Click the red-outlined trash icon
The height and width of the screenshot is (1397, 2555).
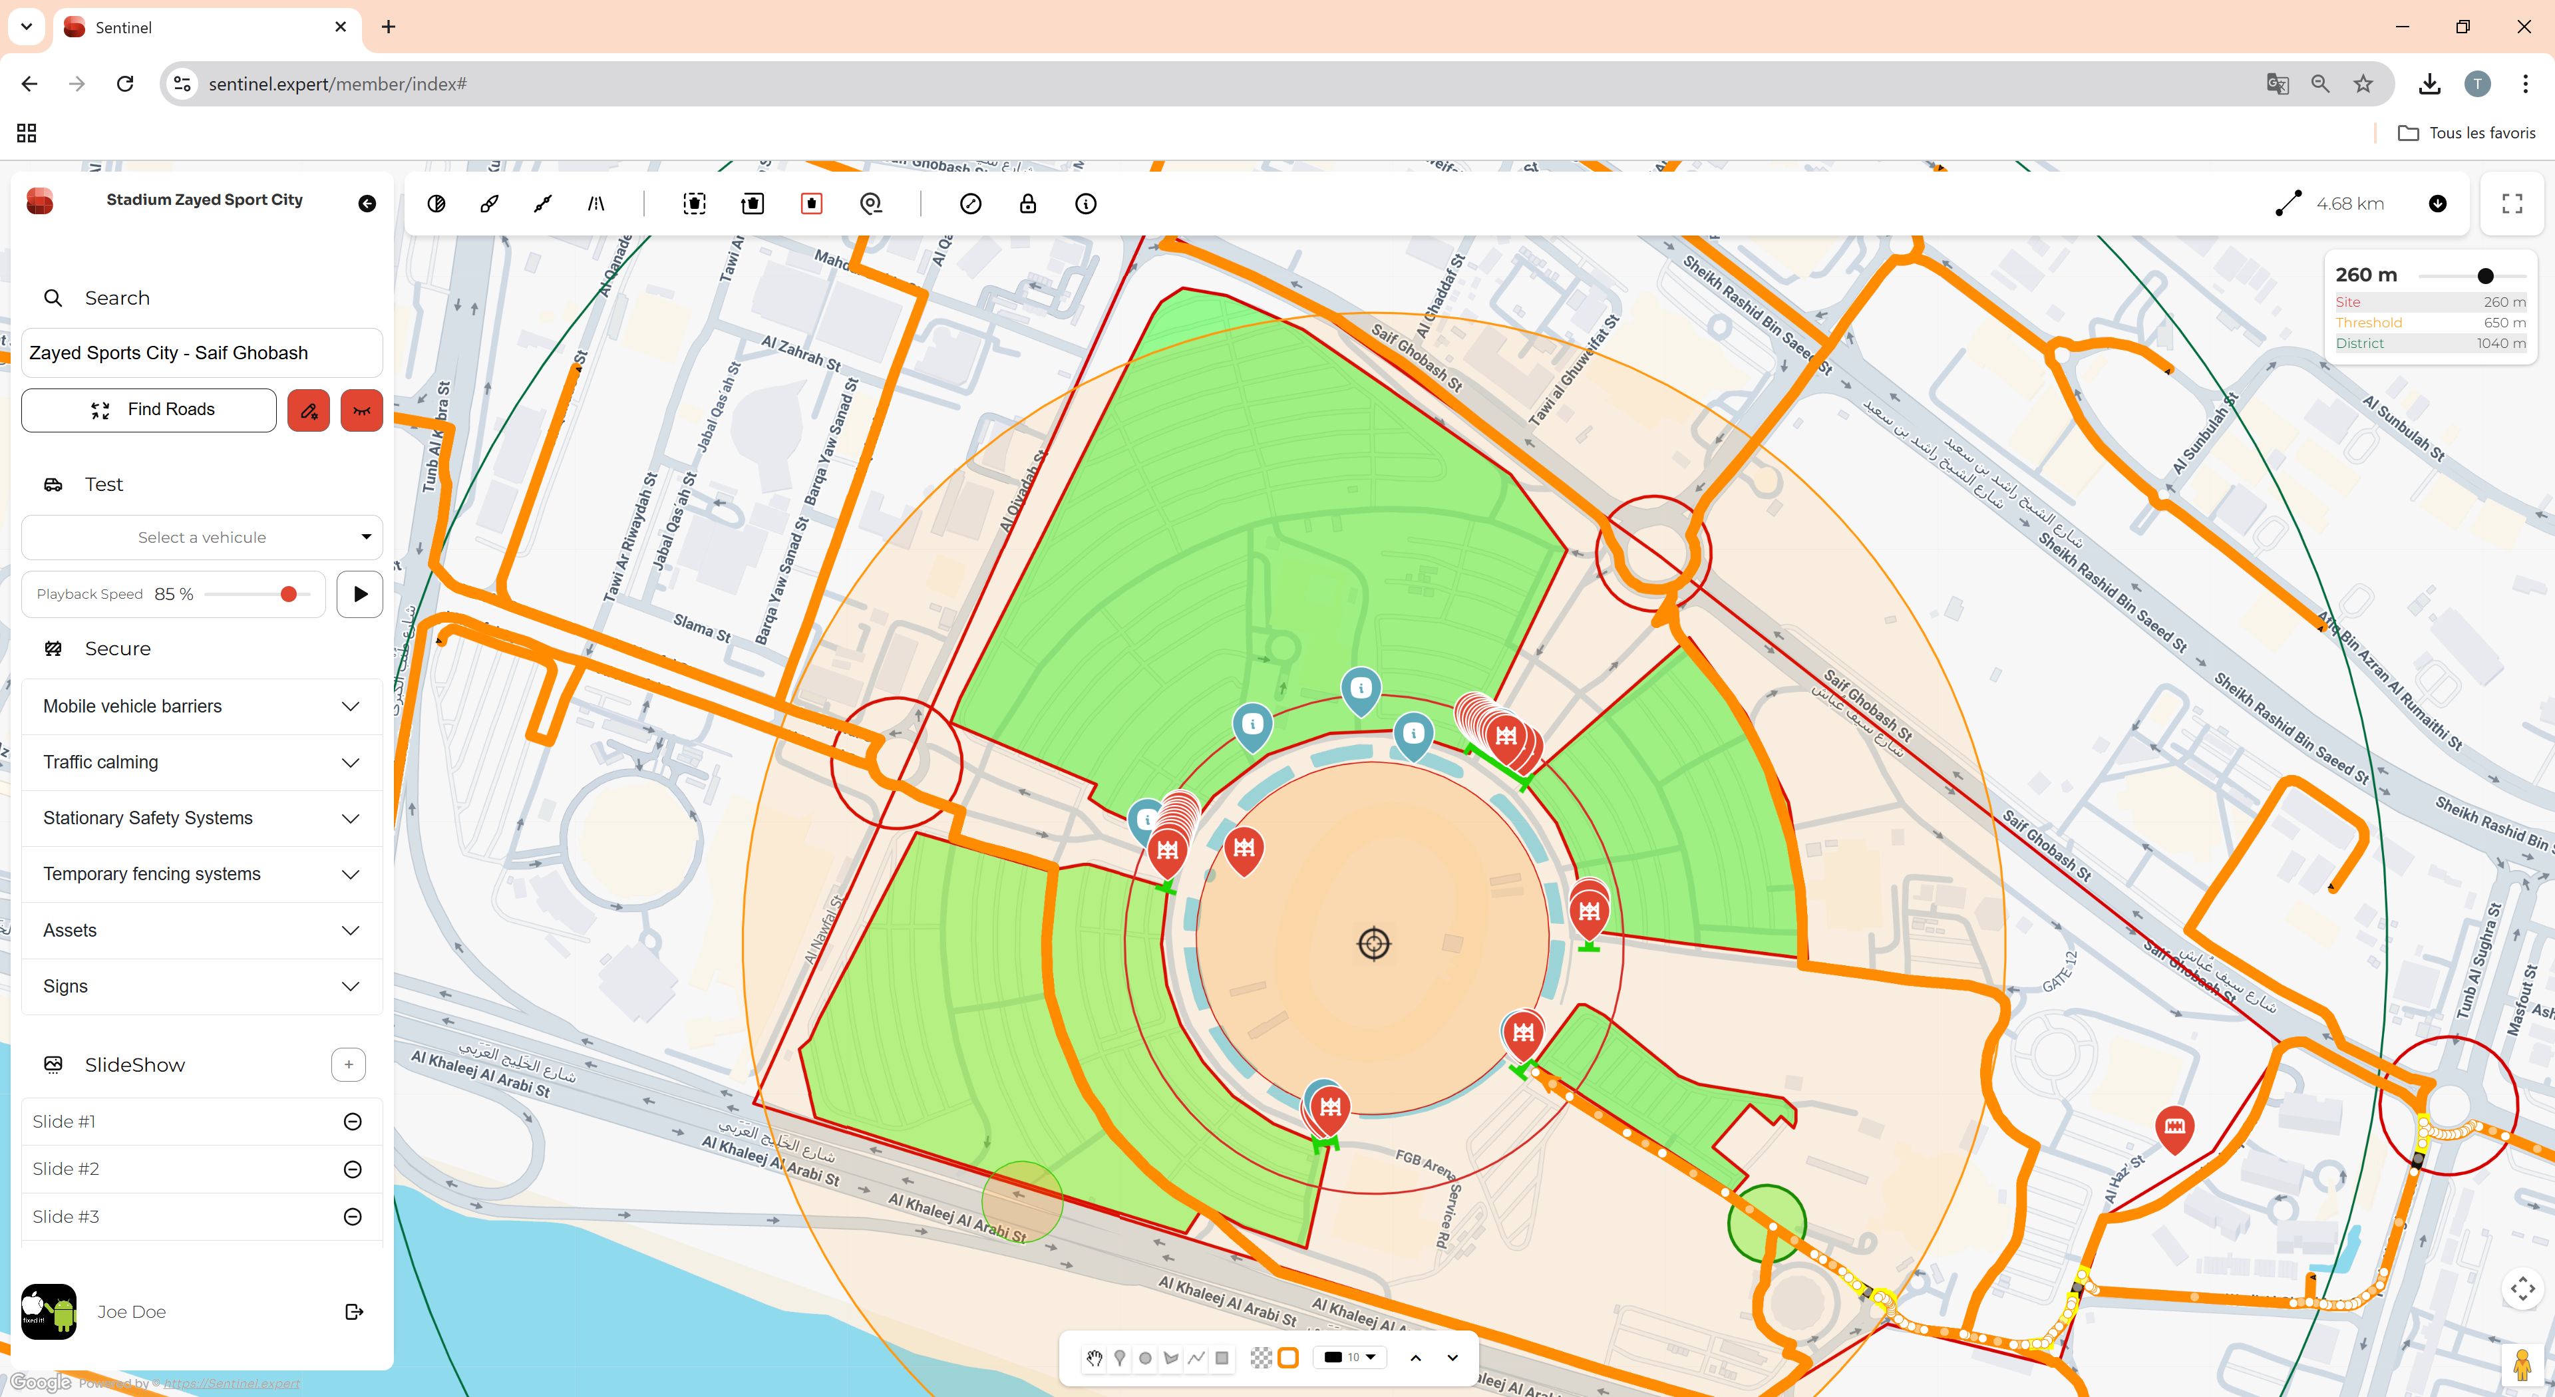coord(811,204)
